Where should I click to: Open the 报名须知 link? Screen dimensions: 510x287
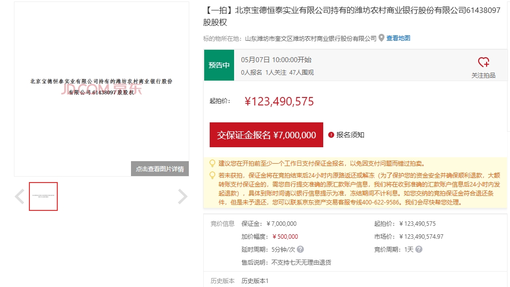[x=350, y=135]
